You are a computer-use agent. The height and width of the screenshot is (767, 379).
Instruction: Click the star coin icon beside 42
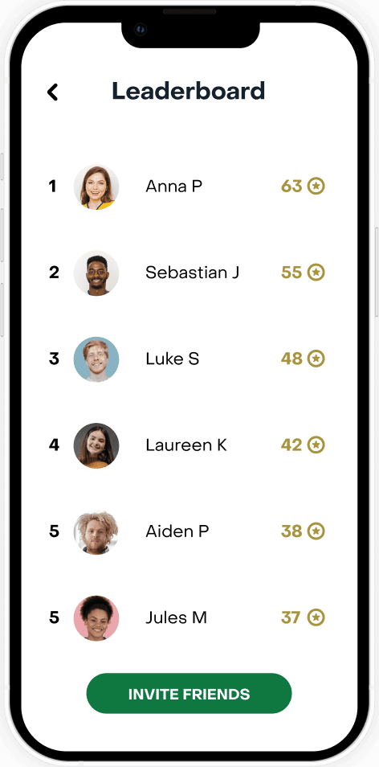click(316, 445)
